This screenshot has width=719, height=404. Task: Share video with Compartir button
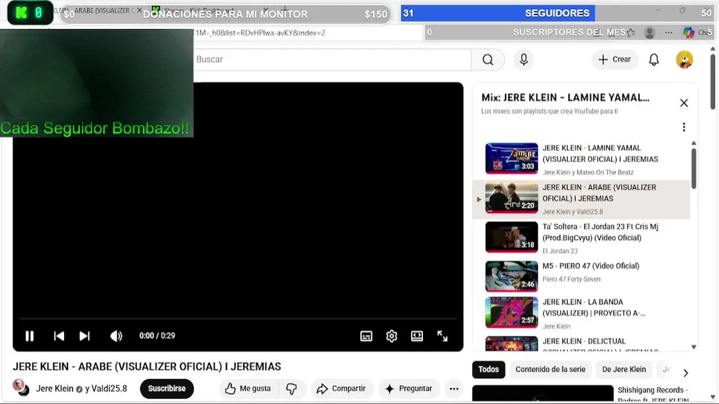coord(341,388)
